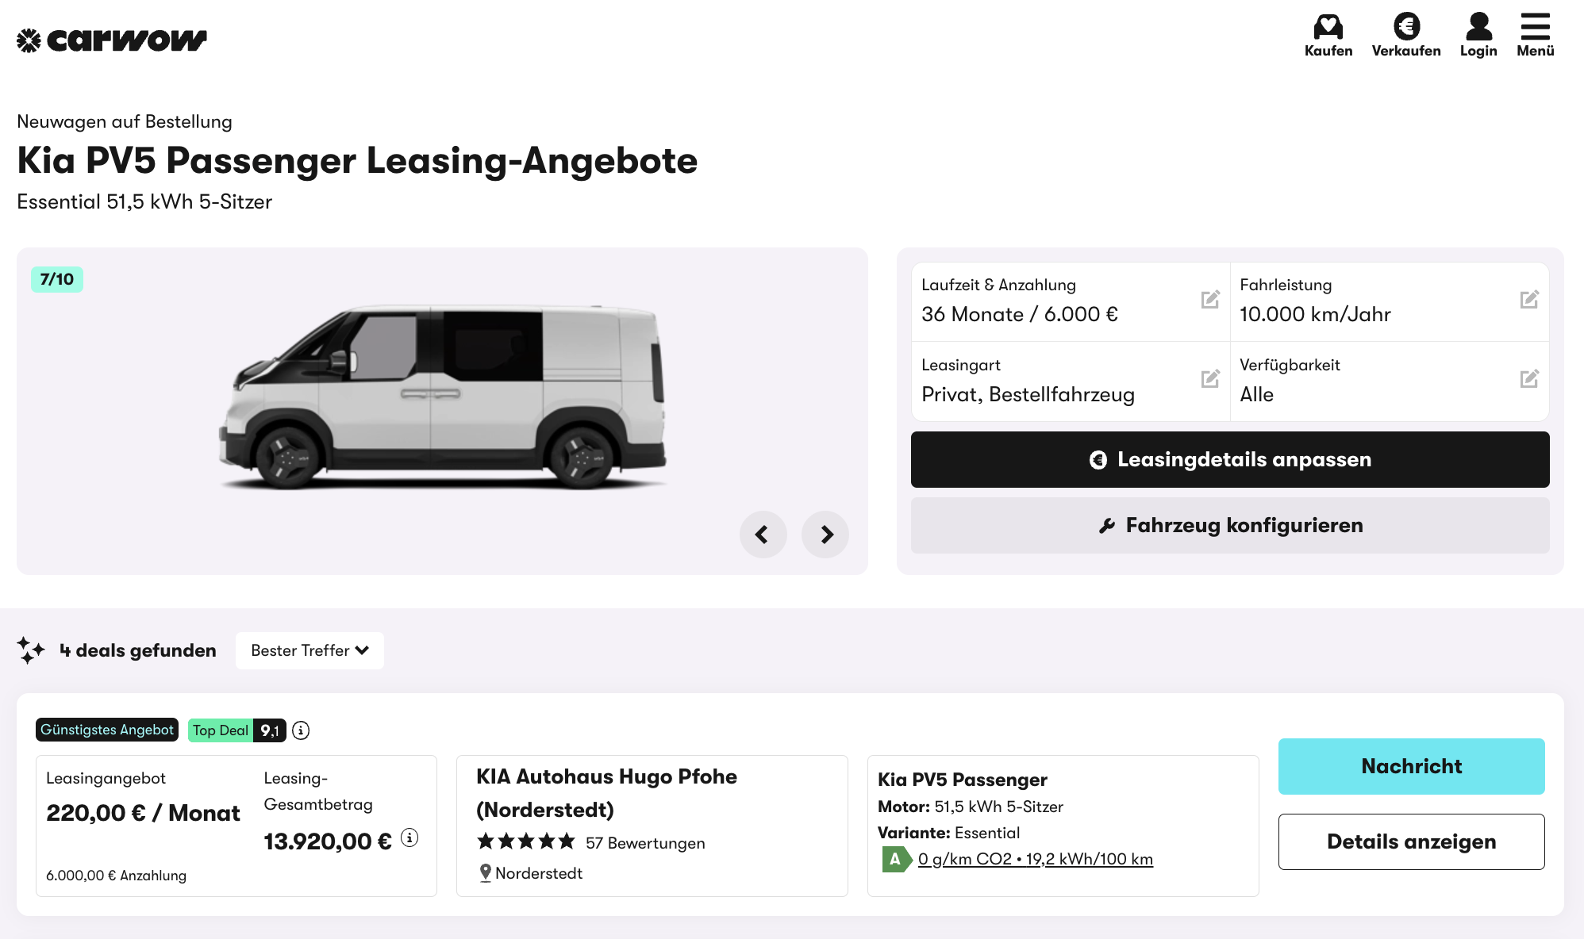This screenshot has height=939, width=1584.
Task: Expand the Bester Treffer sort dropdown
Action: coord(309,650)
